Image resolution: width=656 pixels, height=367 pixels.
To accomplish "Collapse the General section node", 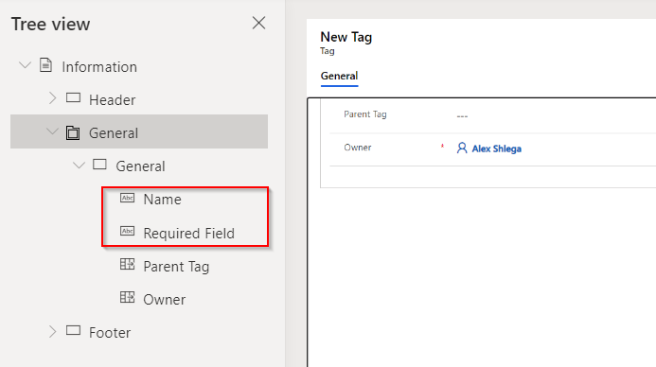I will (x=79, y=166).
